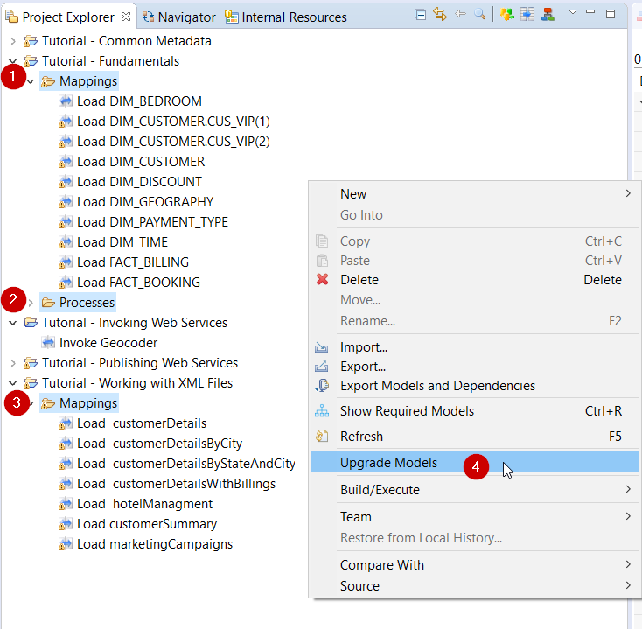
Task: Select Load DIM_CUSTOMER.CUS_VIP(1) mapping
Action: point(173,122)
